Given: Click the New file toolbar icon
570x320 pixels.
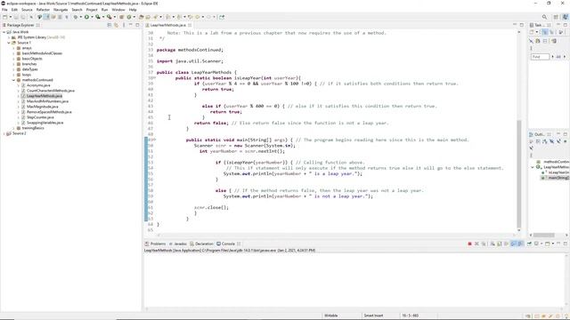Looking at the screenshot, I should (x=5, y=17).
